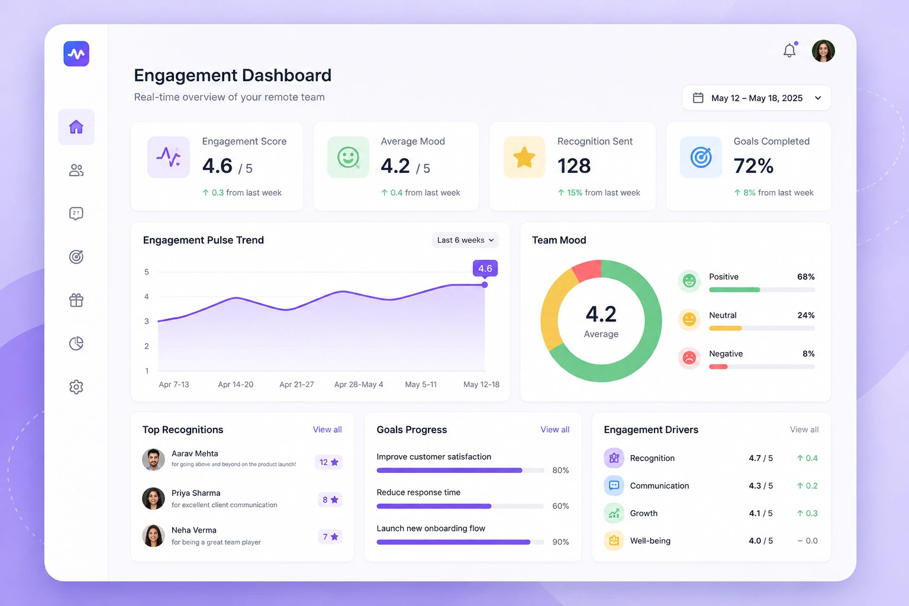This screenshot has height=606, width=909.
Task: Open the Last 6 weeks dropdown
Action: coord(465,240)
